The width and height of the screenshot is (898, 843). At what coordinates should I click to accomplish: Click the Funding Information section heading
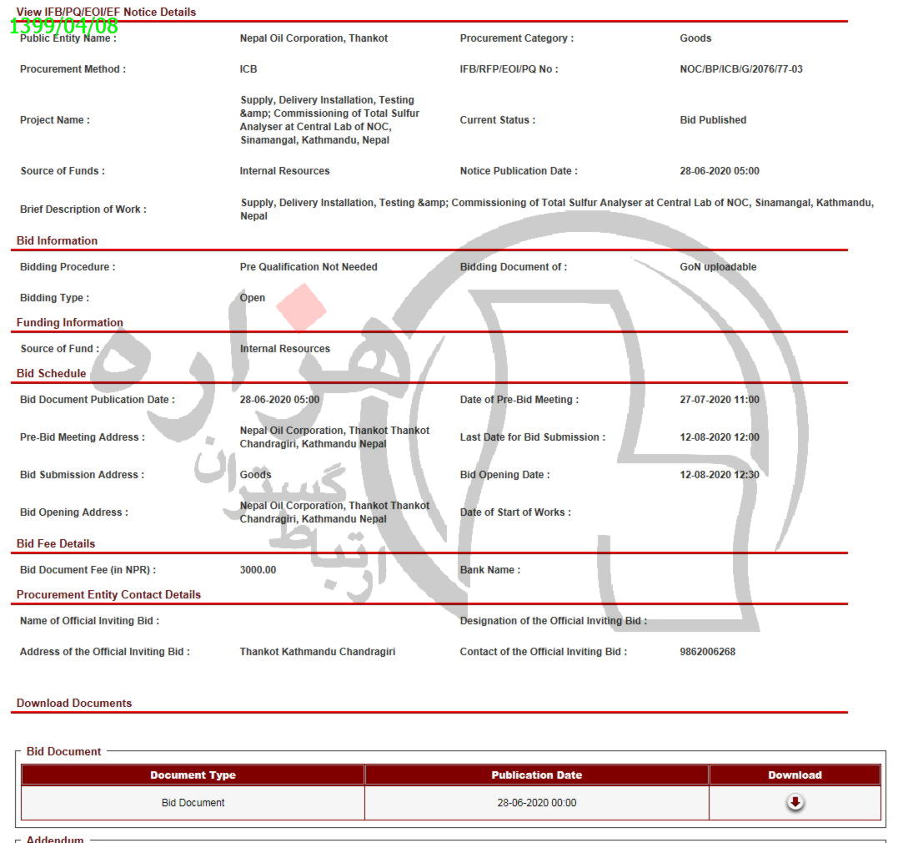click(70, 322)
